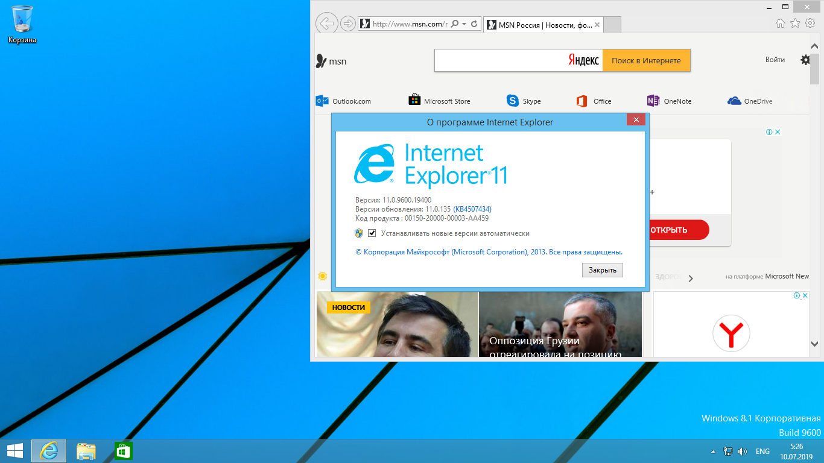Viewport: 824px width, 463px height.
Task: Open a new blank tab
Action: point(612,25)
